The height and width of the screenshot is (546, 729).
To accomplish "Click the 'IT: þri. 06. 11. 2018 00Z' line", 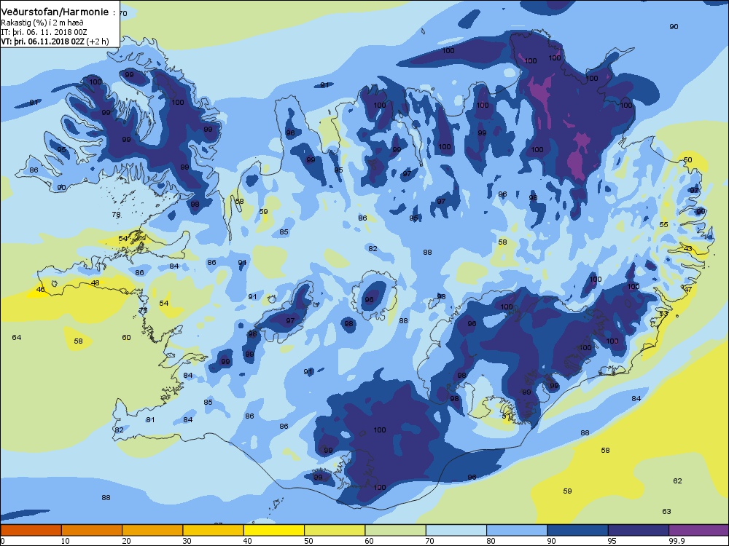I will click(x=44, y=32).
